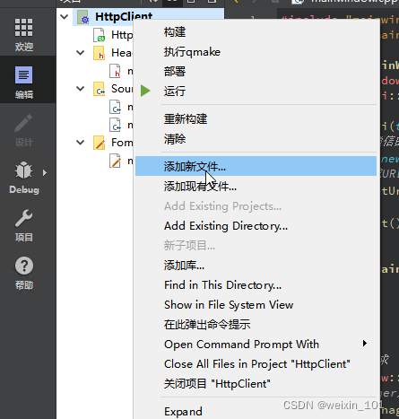The width and height of the screenshot is (399, 419).
Task: Collapse the HttpClient project node
Action: click(65, 17)
